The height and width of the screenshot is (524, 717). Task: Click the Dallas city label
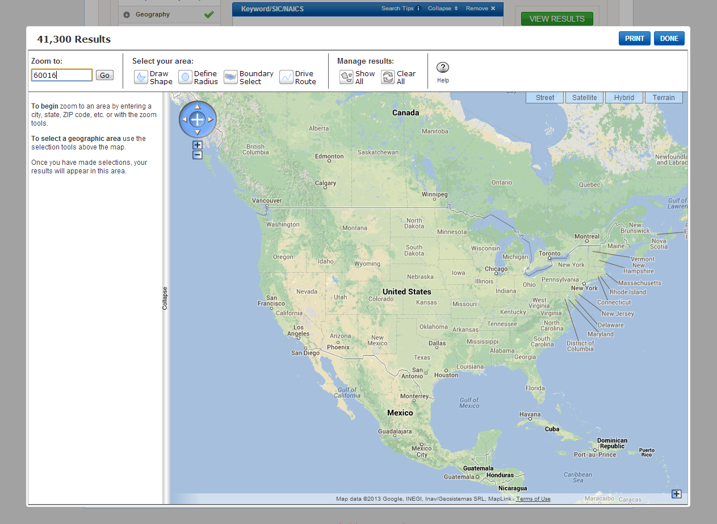tap(437, 343)
